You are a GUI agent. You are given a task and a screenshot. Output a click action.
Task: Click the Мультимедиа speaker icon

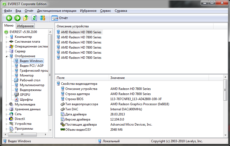[x=11, y=104]
